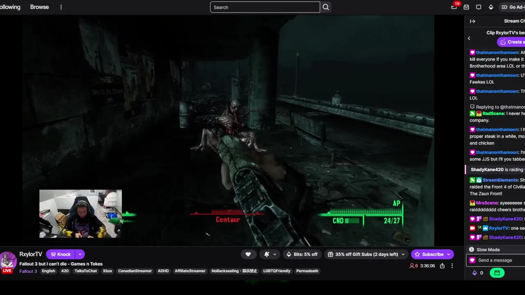
Task: Click Bits: 5% off button
Action: click(302, 254)
